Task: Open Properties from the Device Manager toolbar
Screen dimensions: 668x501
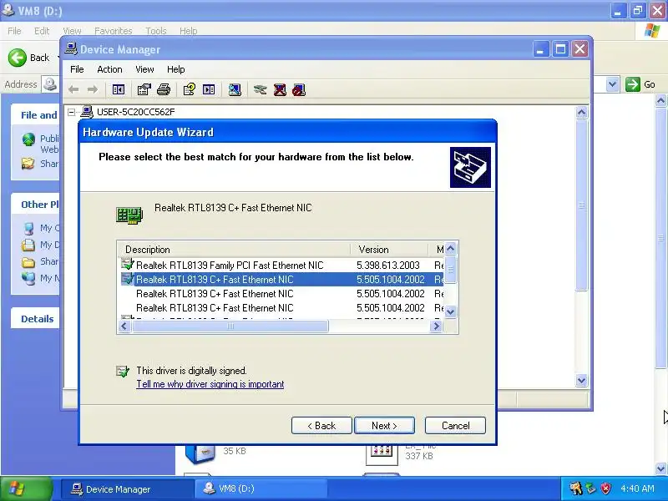Action: point(144,89)
